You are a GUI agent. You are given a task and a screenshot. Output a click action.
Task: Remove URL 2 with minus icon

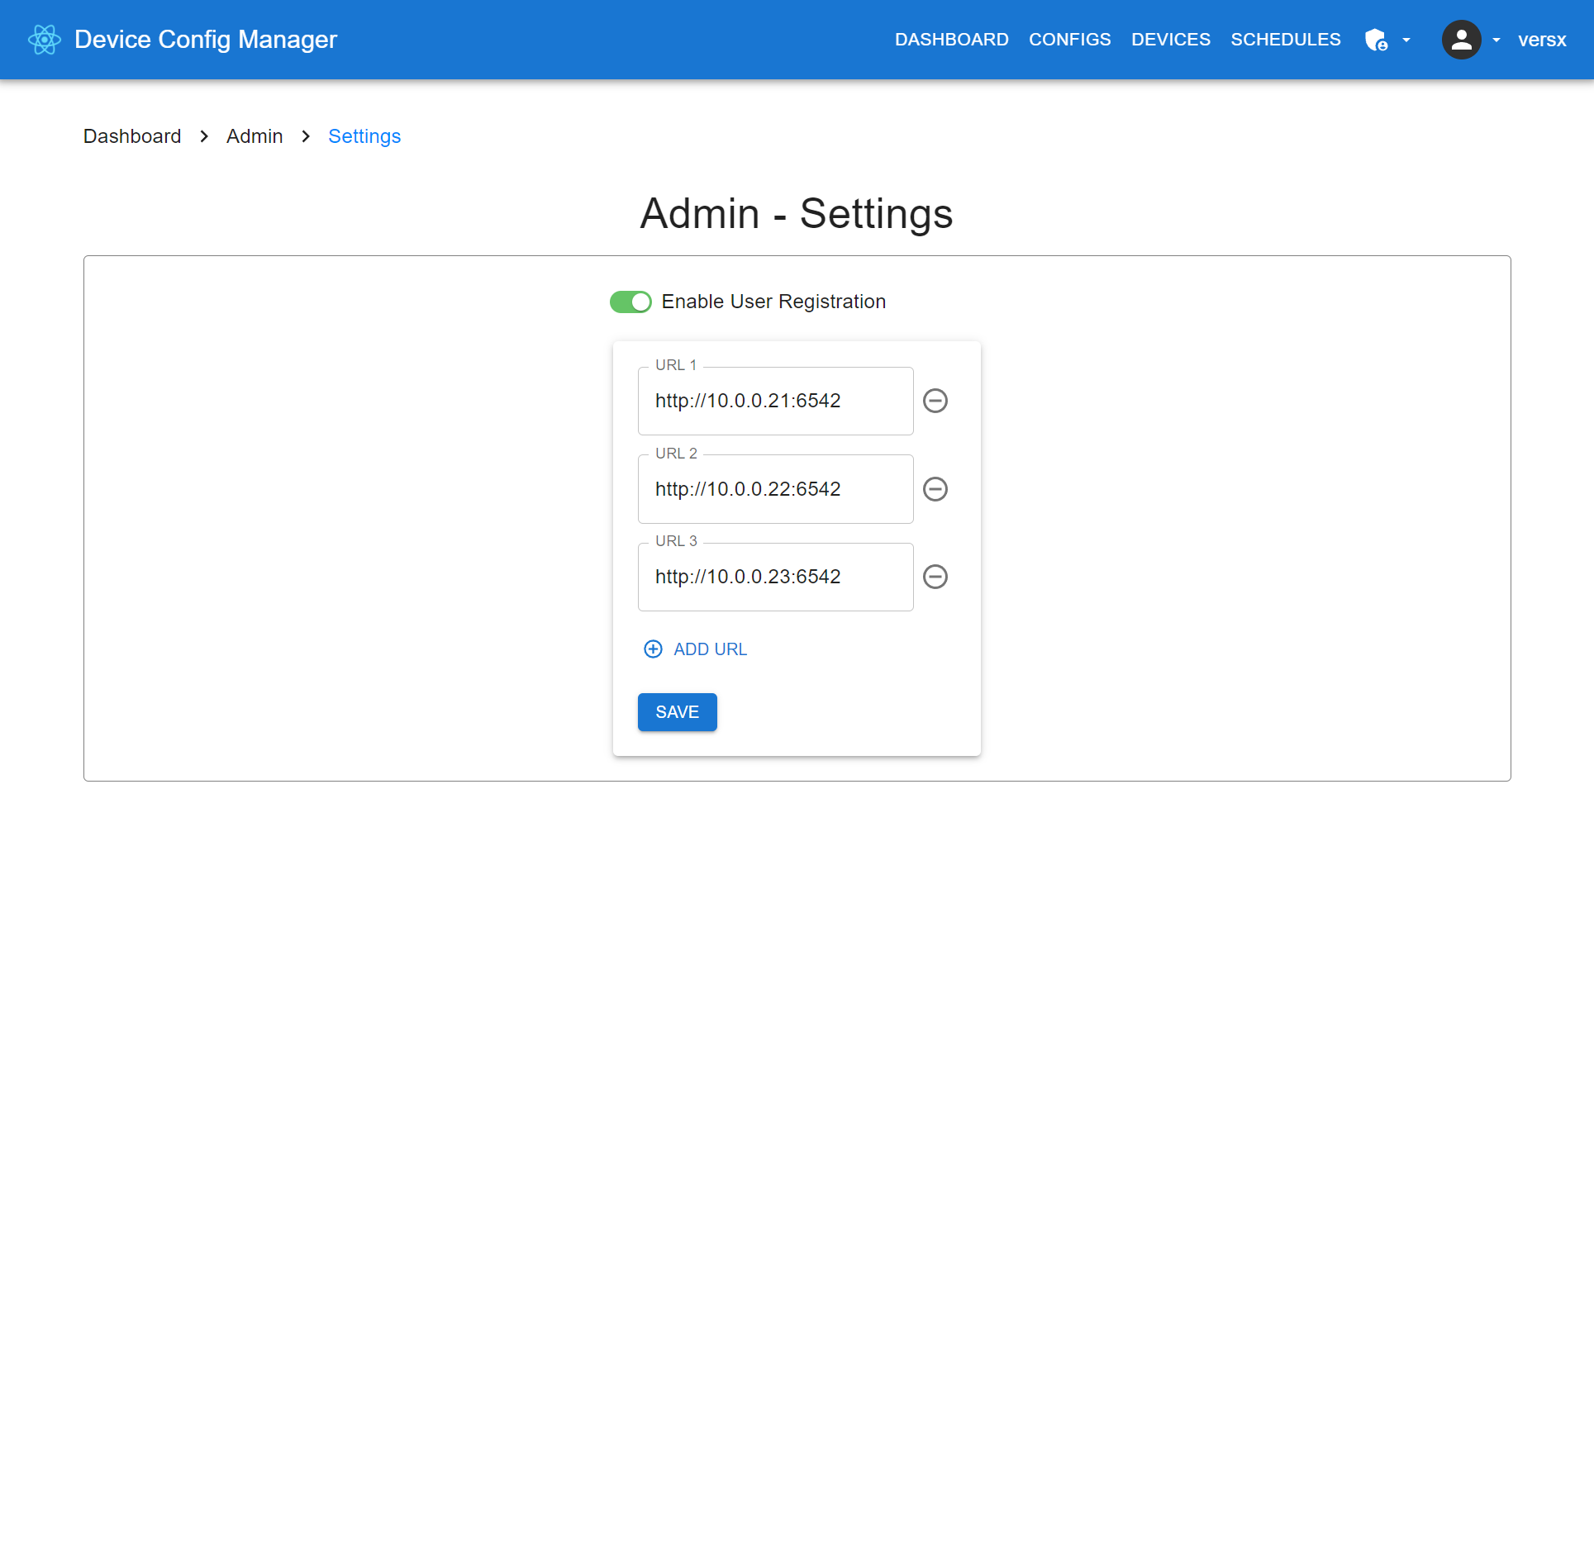[935, 489]
